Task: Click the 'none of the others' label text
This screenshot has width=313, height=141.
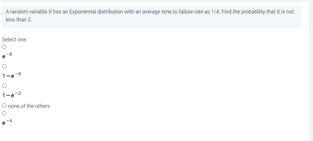Action: point(29,106)
